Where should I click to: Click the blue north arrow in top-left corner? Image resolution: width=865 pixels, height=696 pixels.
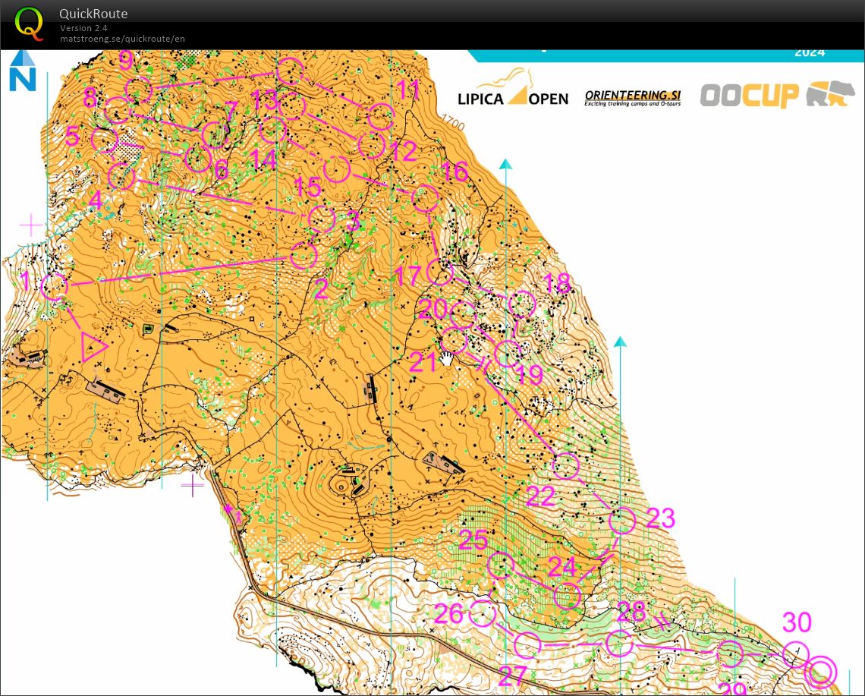pos(22,70)
